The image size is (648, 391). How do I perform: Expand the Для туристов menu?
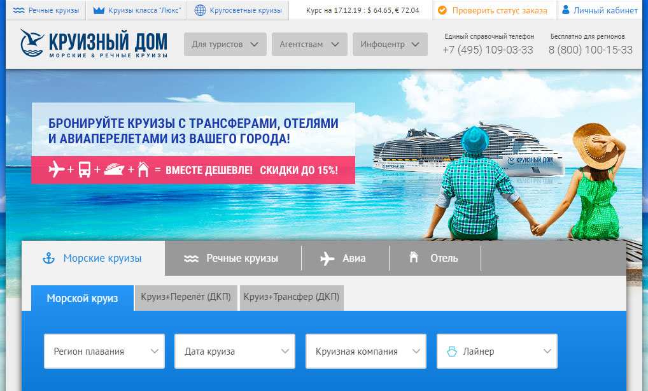225,45
